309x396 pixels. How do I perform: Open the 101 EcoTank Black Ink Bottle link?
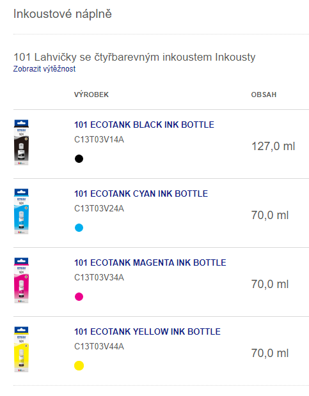click(144, 125)
